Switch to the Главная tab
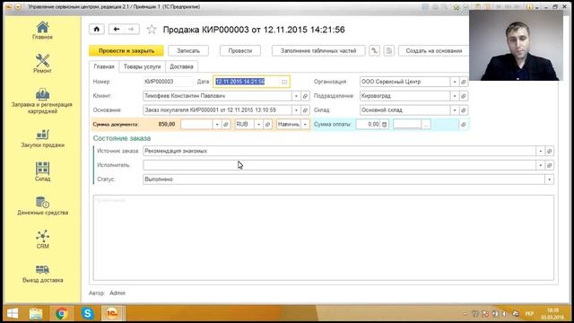Screen dimensions: 574x323 104,66
